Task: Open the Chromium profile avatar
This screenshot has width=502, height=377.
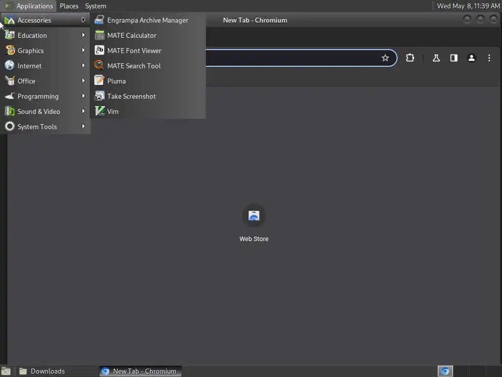Action: click(x=471, y=58)
